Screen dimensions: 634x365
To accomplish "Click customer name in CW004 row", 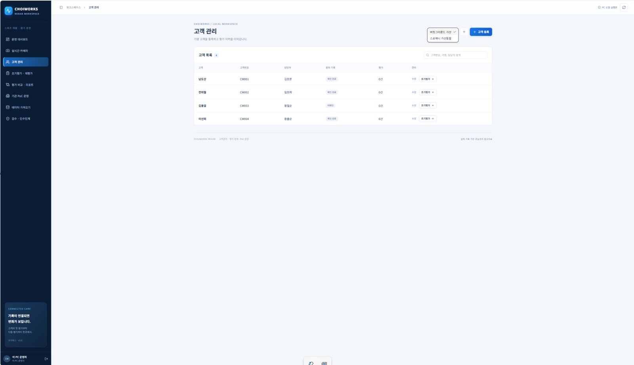I will pos(202,119).
